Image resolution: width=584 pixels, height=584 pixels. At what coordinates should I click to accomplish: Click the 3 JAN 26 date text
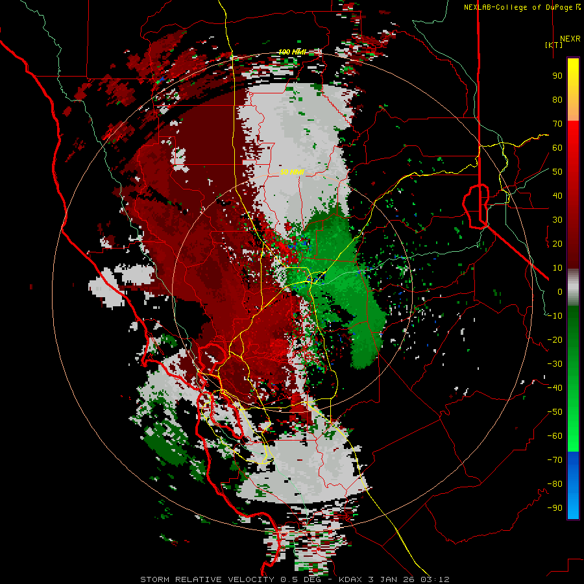click(x=391, y=579)
